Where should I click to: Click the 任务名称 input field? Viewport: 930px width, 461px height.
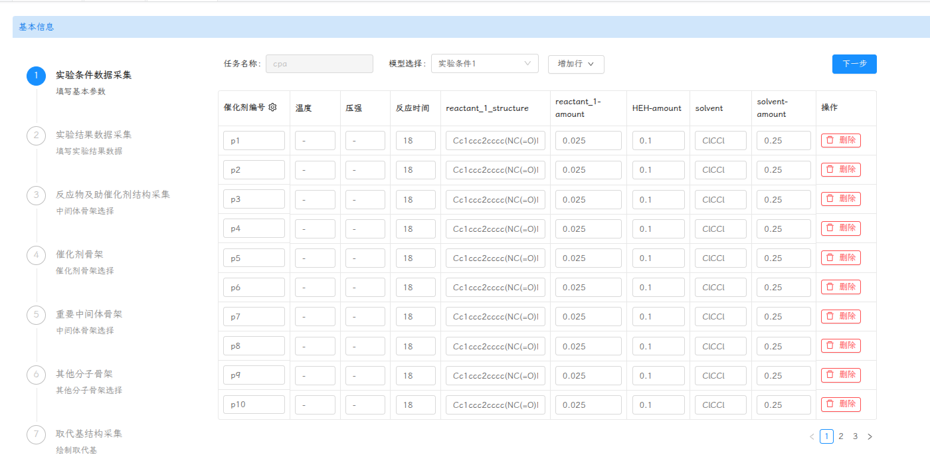coord(319,64)
